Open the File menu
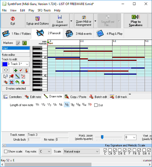This screenshot has height=167, width=152. (4, 10)
